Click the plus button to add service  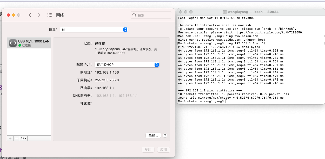coord(10,138)
